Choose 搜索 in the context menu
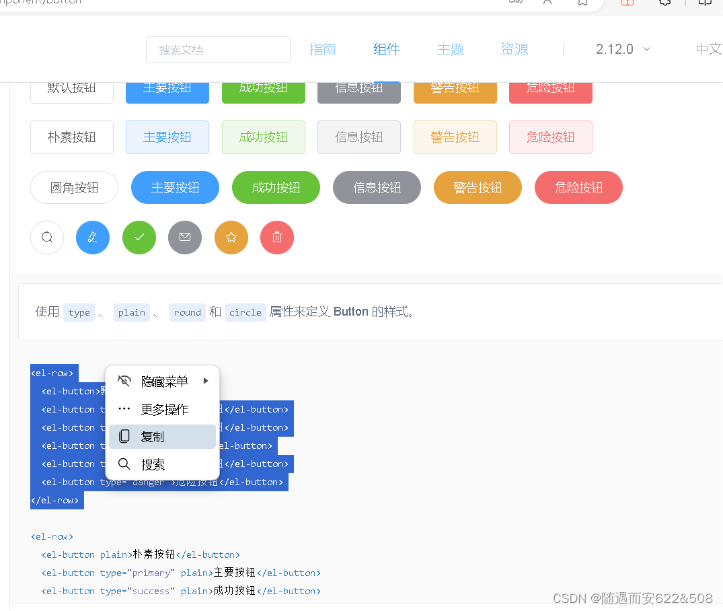Viewport: 723px width, 611px height. click(152, 464)
